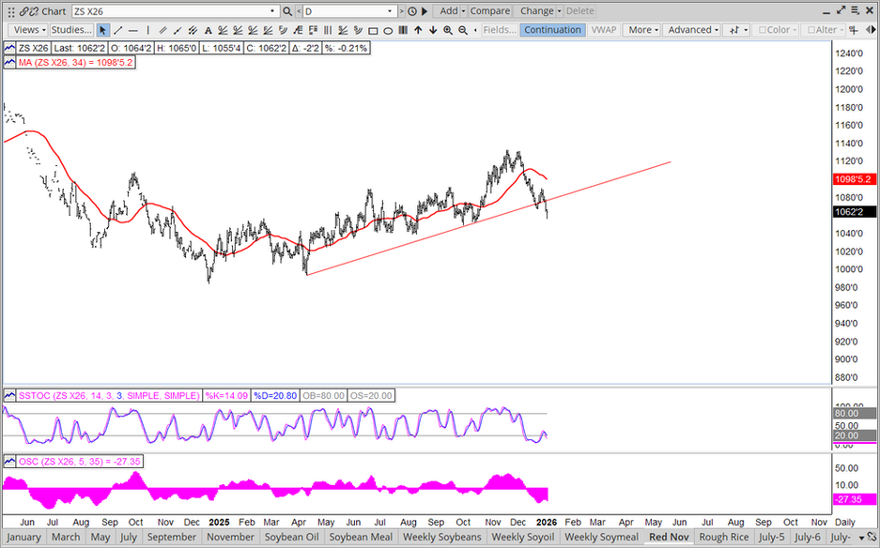Click the clock time settings icon

pos(412,11)
